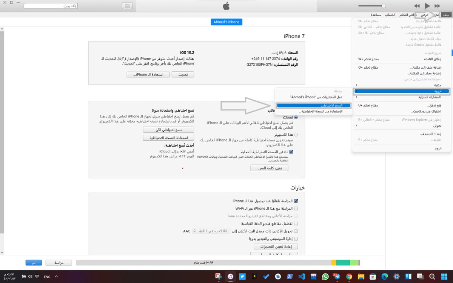
Task: Open Google Chrome from the taskbar
Action: pos(349,277)
